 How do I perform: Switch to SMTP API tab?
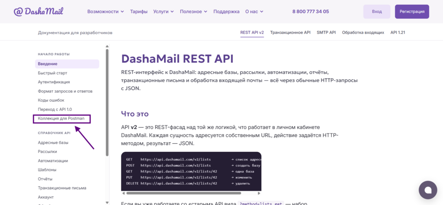(x=326, y=32)
